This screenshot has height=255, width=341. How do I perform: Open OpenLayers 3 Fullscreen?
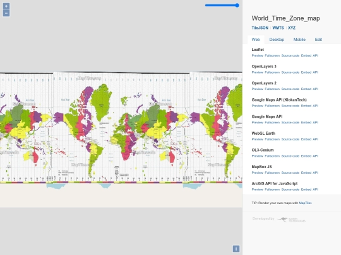click(x=272, y=72)
